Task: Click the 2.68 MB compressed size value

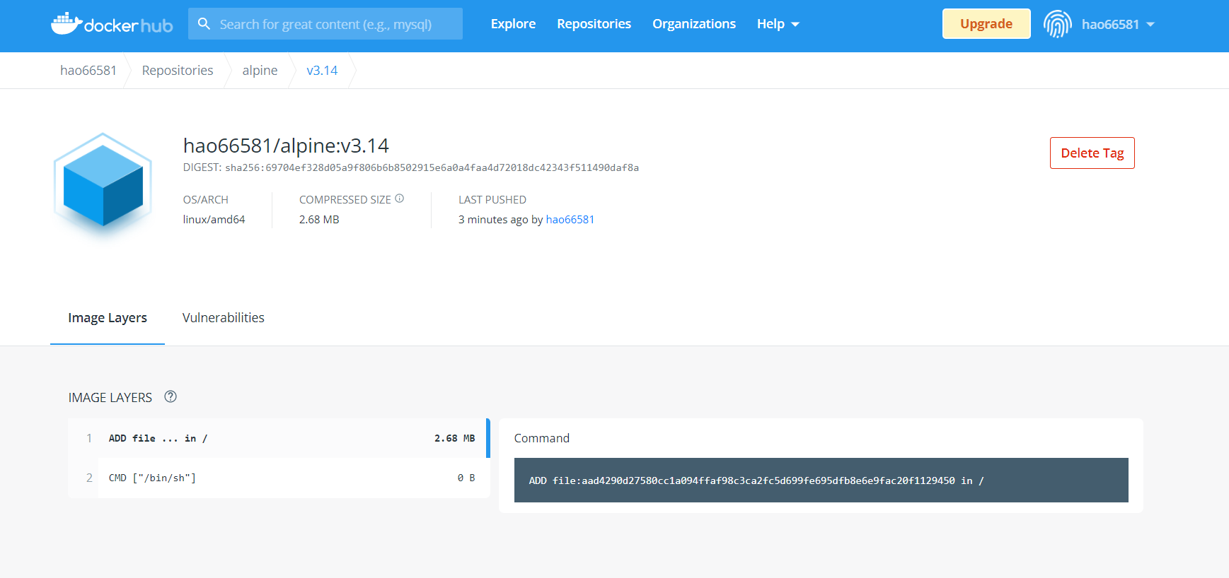Action: point(319,220)
